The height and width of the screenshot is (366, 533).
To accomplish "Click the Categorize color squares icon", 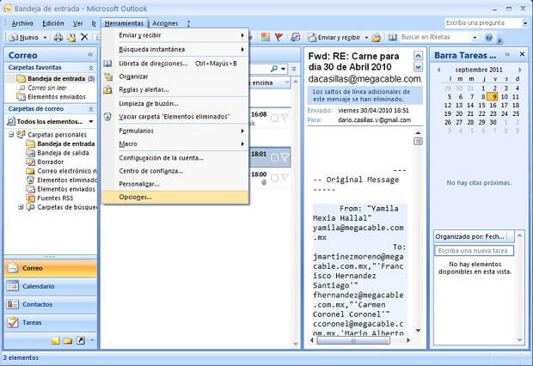I will click(265, 37).
